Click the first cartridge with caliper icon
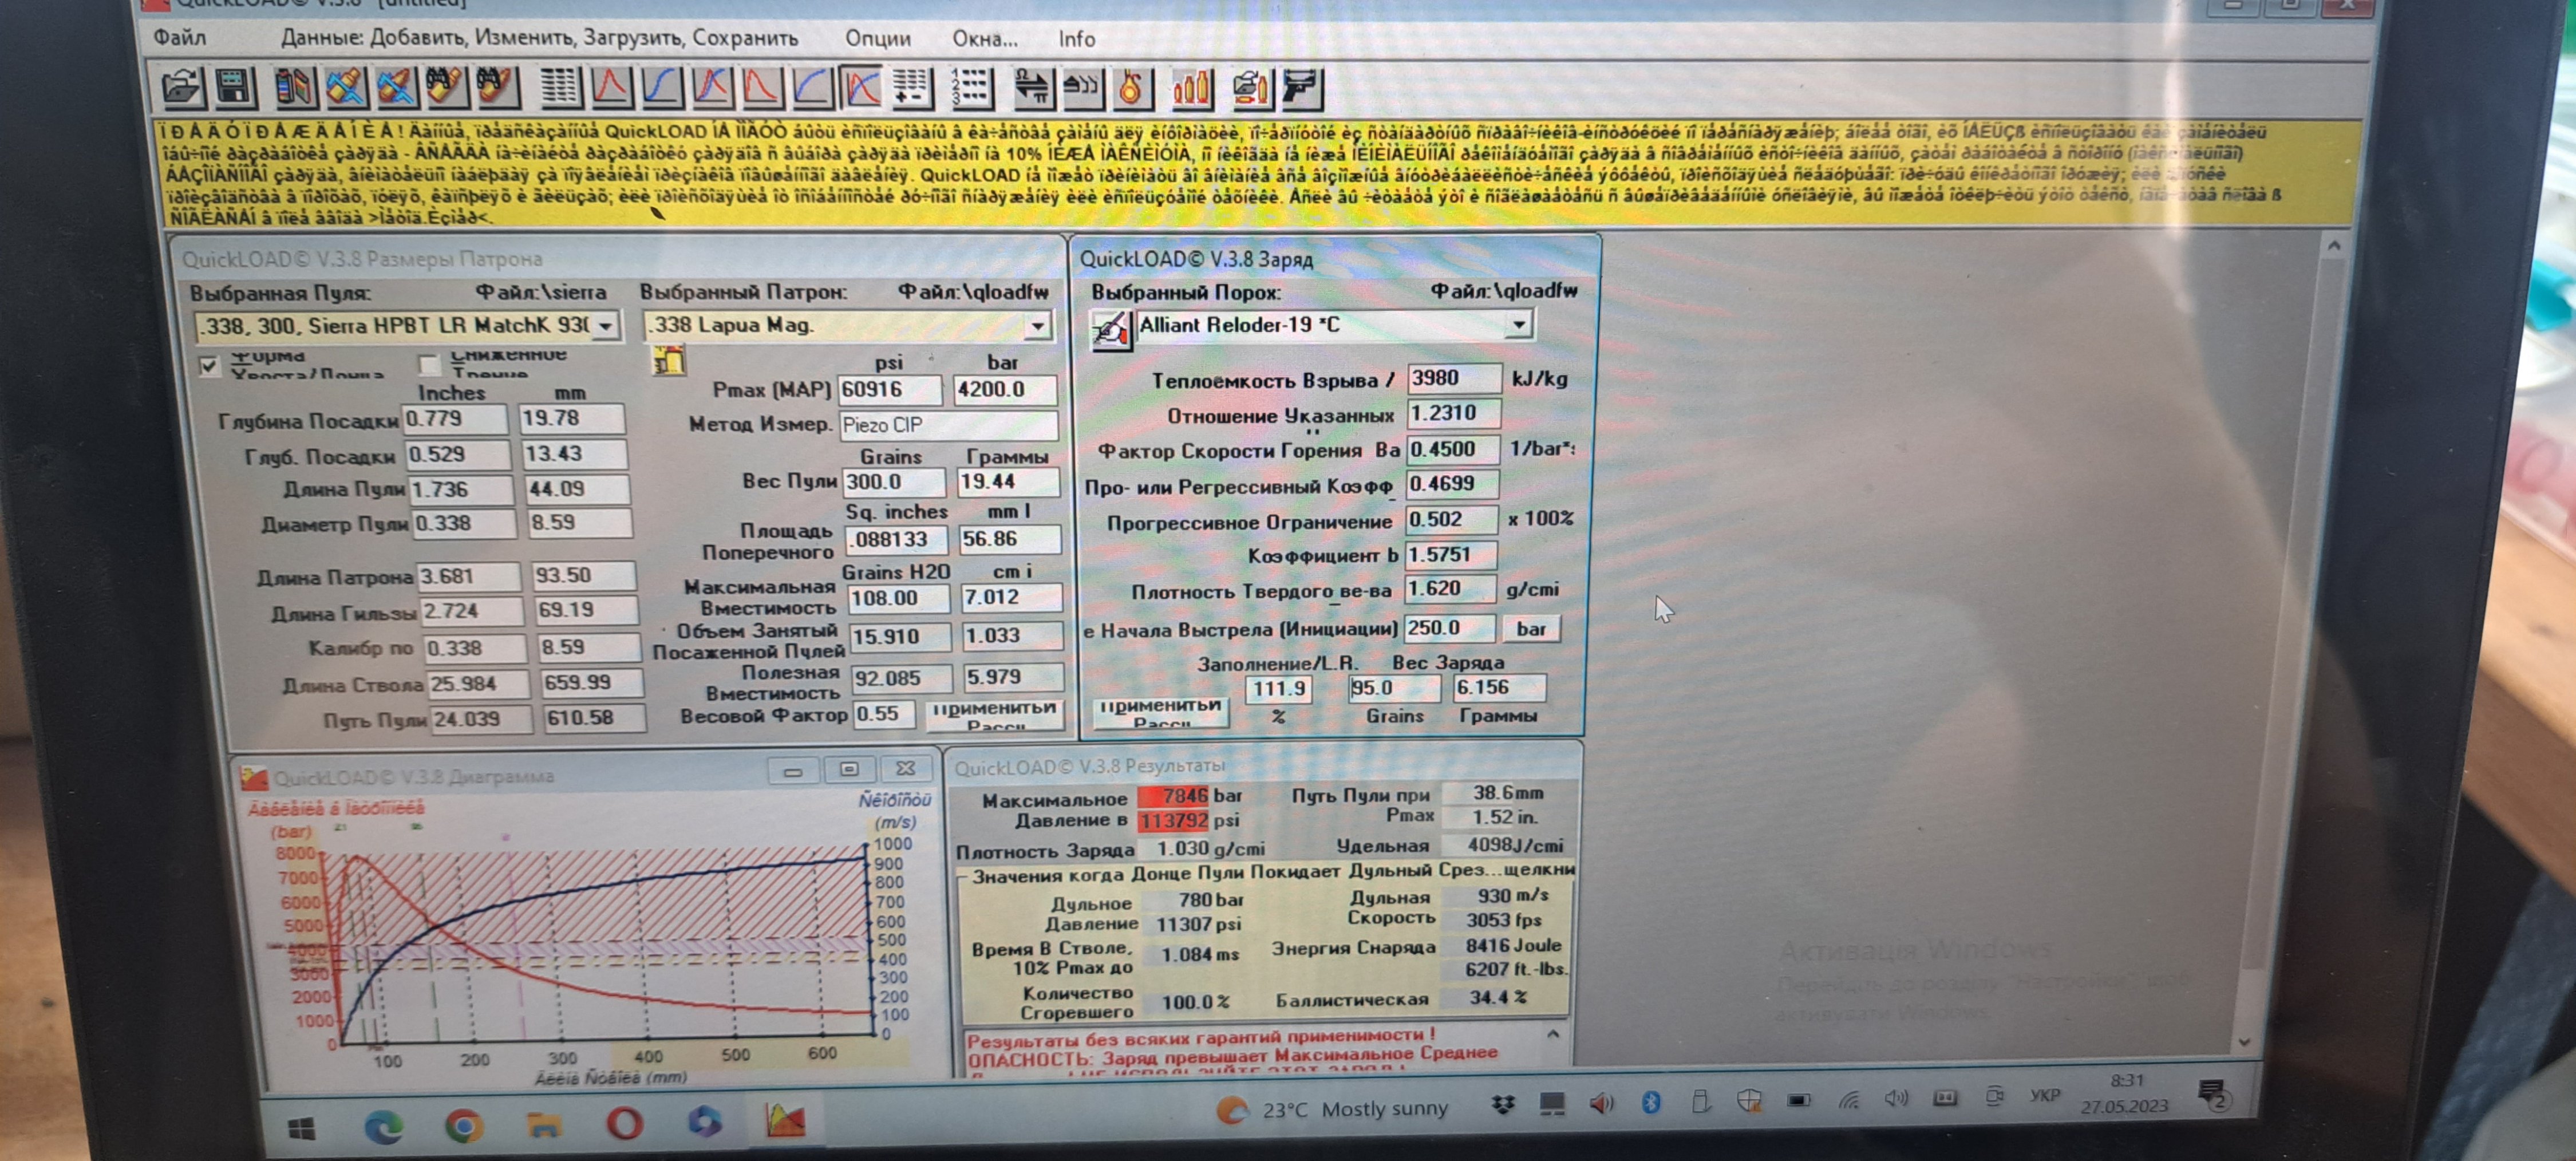The image size is (2576, 1161). point(345,88)
